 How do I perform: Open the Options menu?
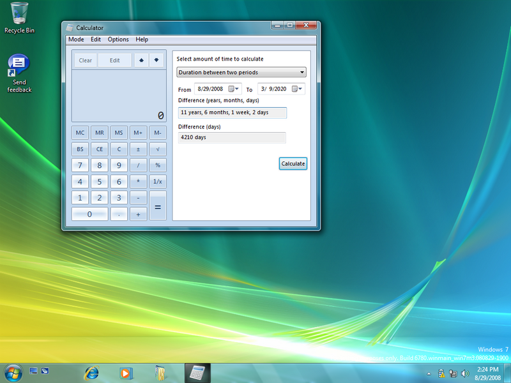coord(118,40)
